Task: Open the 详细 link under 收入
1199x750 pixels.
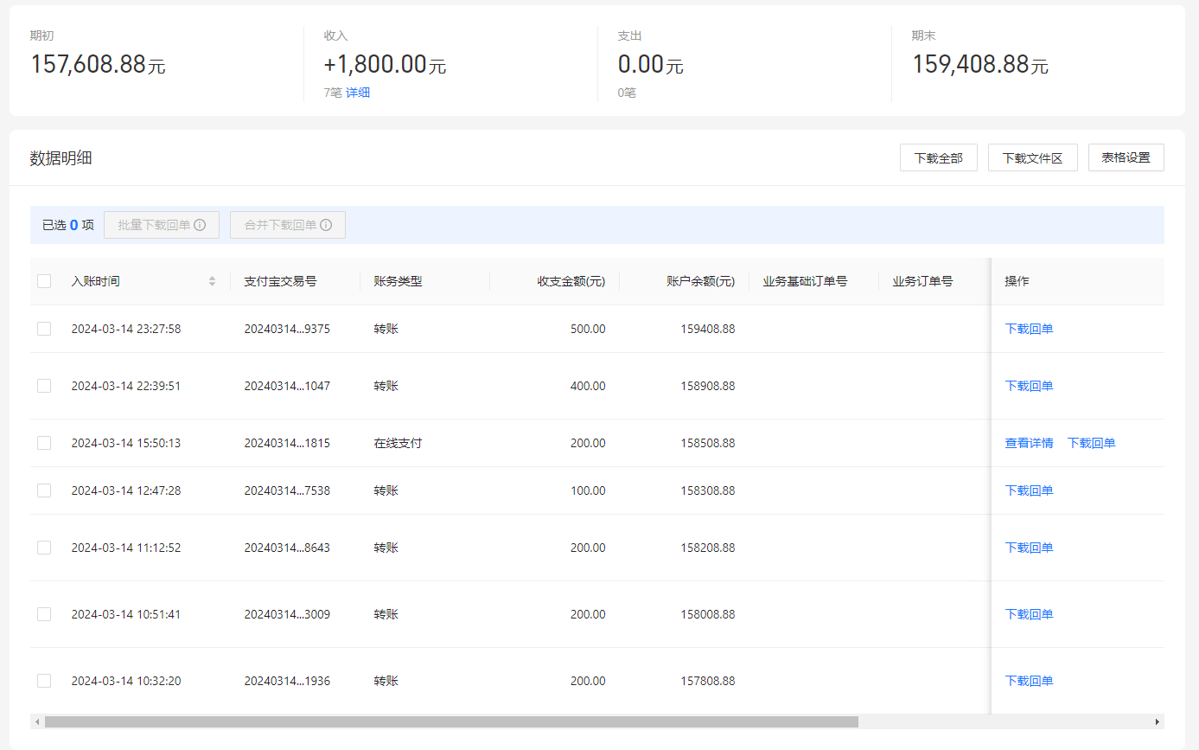Action: tap(358, 93)
